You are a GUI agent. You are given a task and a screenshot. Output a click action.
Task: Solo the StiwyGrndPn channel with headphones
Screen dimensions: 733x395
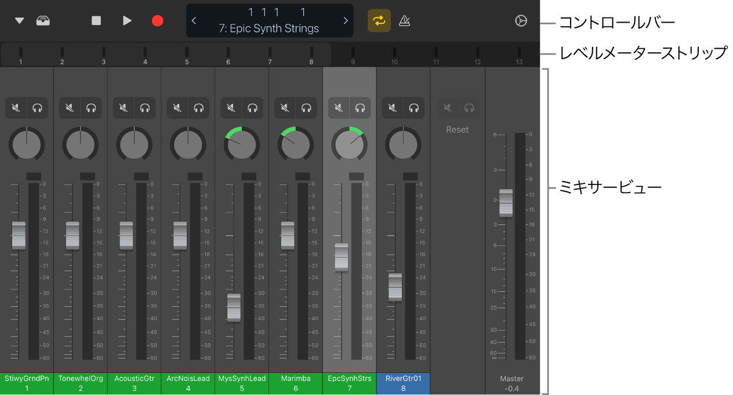pos(37,108)
